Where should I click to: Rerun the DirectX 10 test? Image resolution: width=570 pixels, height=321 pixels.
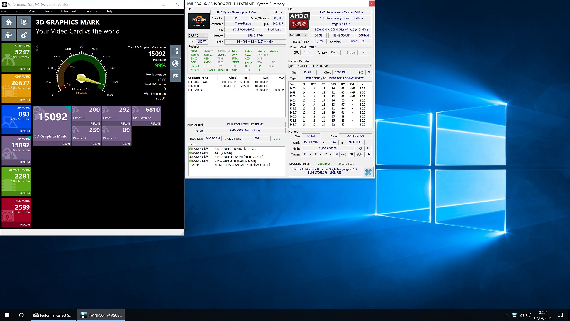[95, 144]
